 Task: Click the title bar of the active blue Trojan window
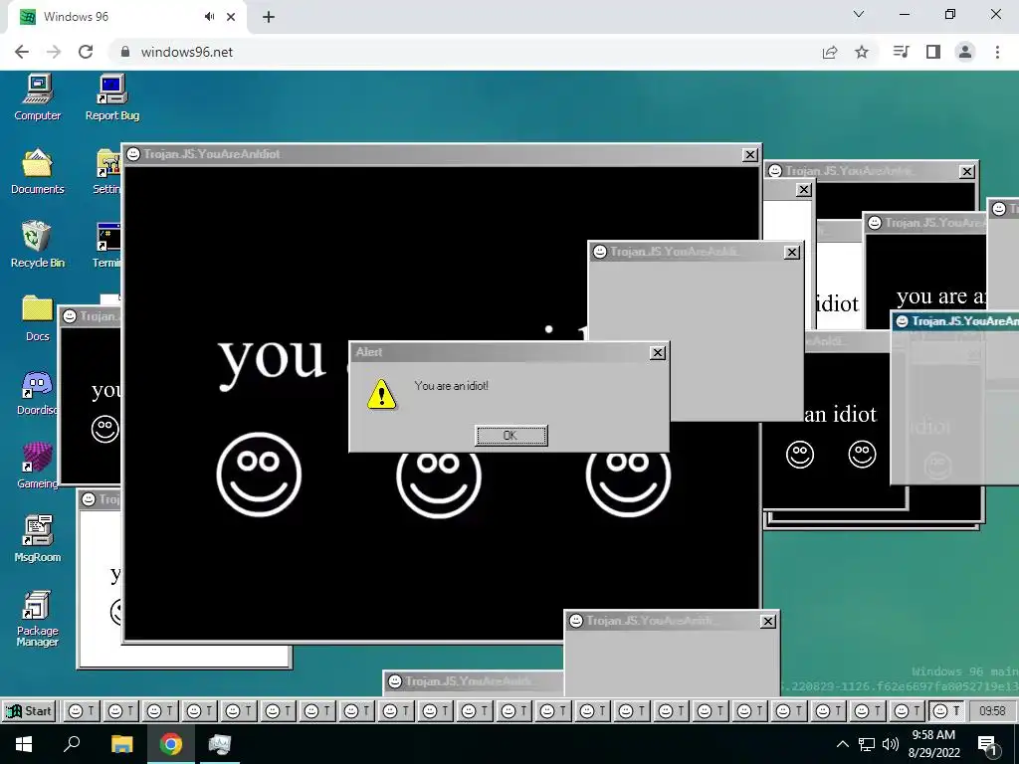click(x=954, y=321)
